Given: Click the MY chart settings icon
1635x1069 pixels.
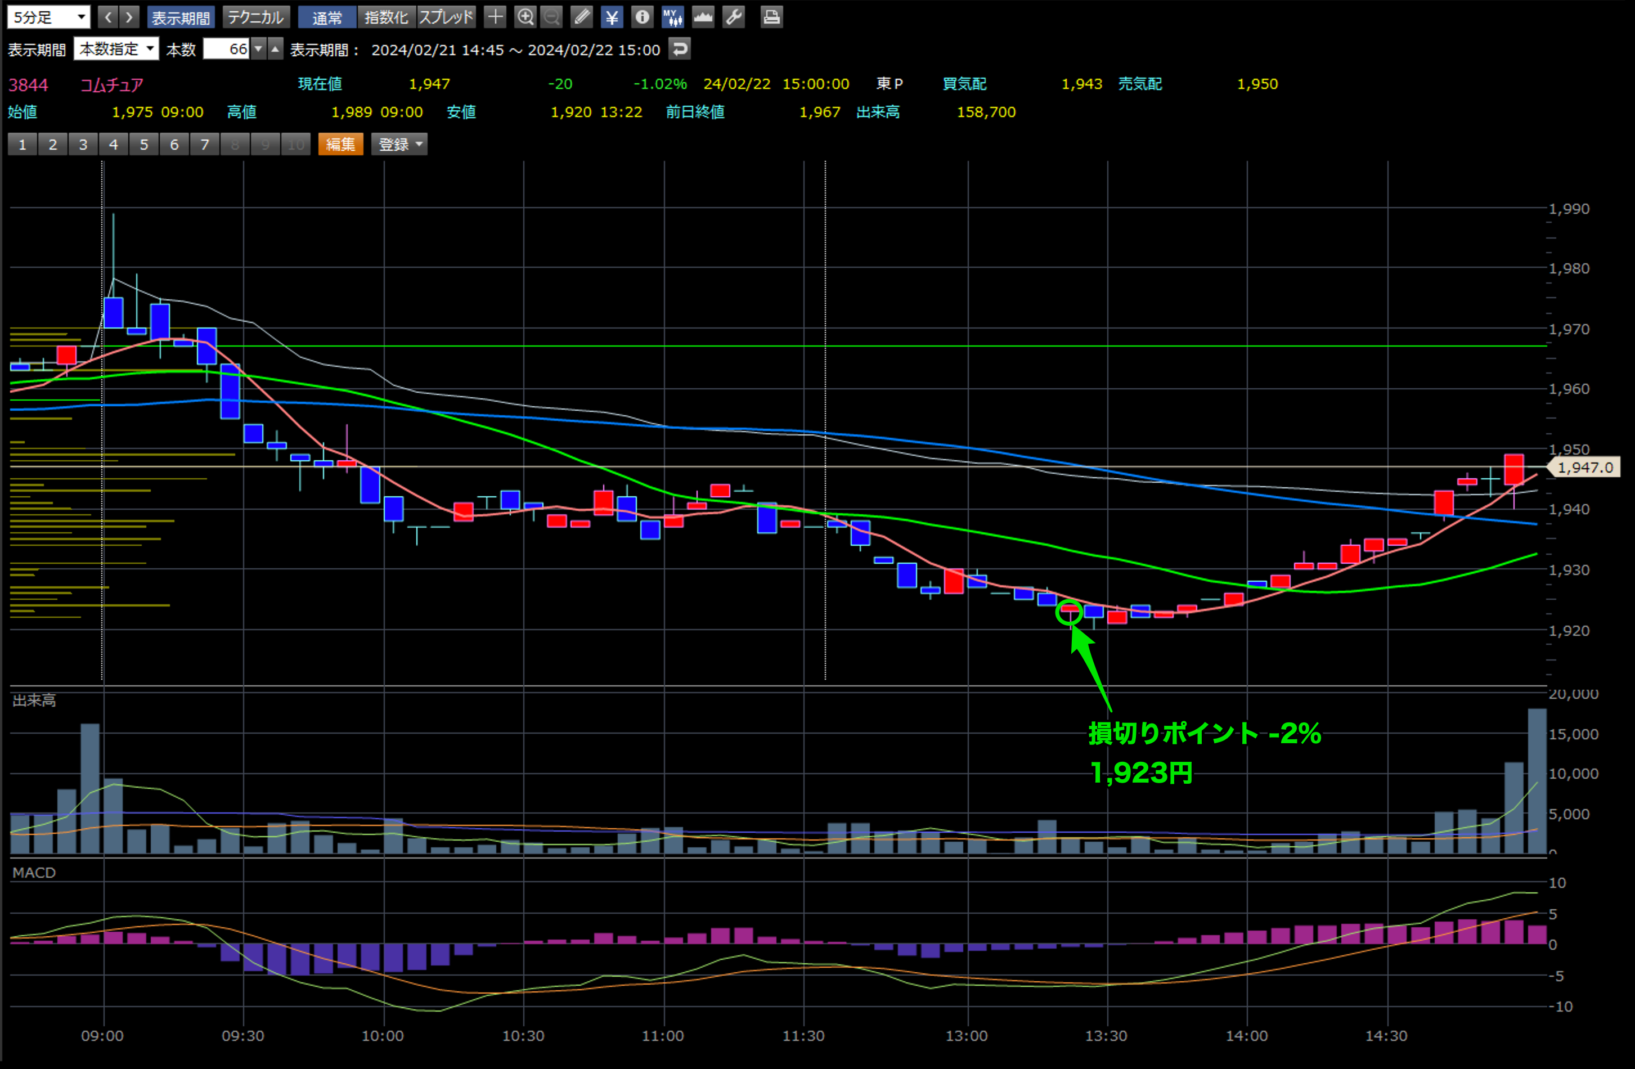Looking at the screenshot, I should click(672, 16).
